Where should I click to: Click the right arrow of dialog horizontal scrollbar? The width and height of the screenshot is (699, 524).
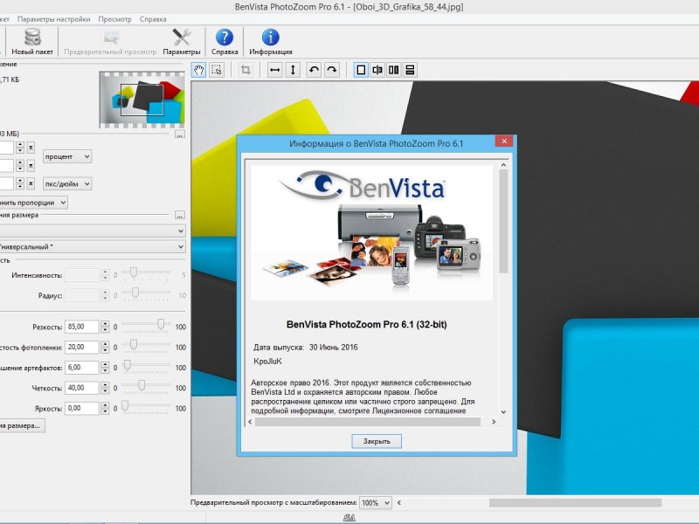(x=494, y=422)
